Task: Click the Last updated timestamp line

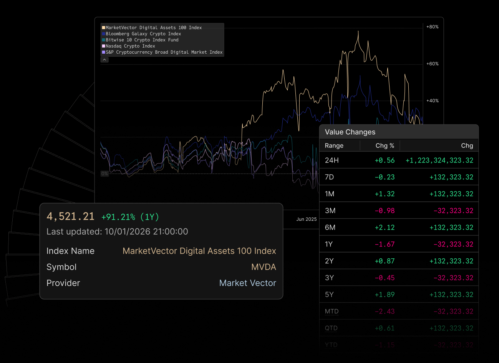Action: [117, 232]
